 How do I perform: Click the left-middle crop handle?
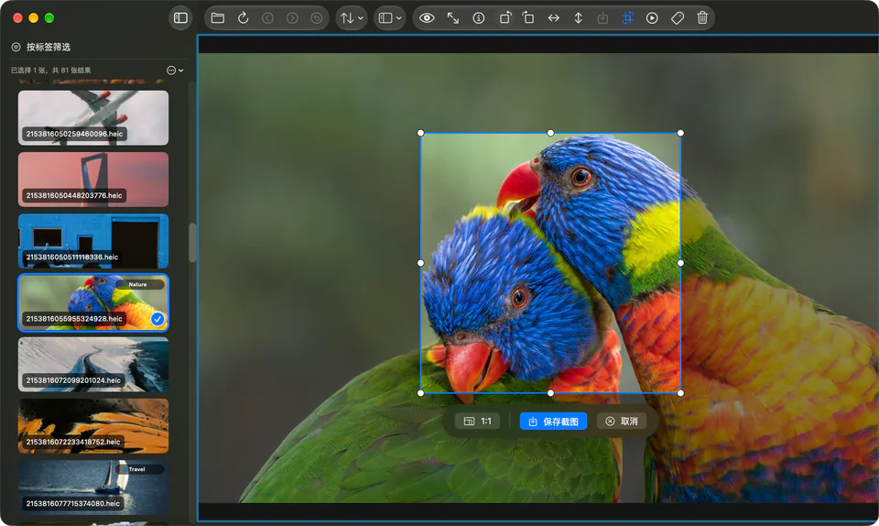[x=421, y=263]
